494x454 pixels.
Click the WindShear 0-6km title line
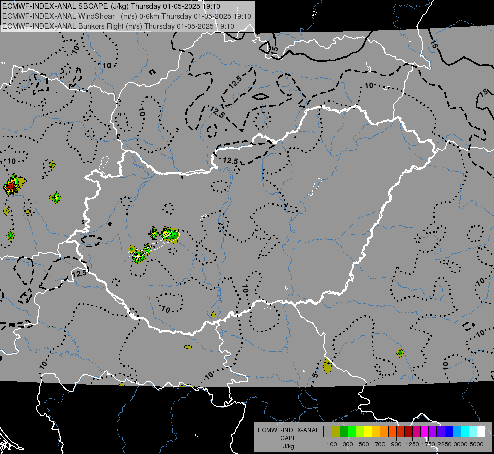pyautogui.click(x=127, y=16)
